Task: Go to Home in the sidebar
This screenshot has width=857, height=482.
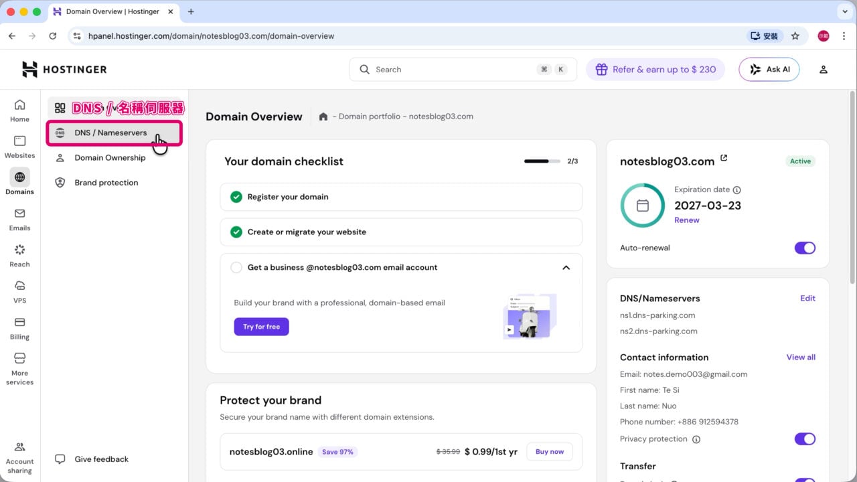Action: (19, 111)
